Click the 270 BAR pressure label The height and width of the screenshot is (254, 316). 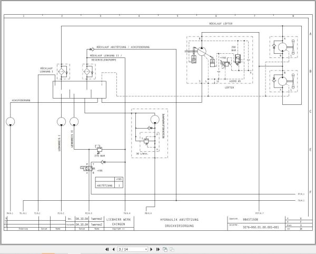[100, 156]
